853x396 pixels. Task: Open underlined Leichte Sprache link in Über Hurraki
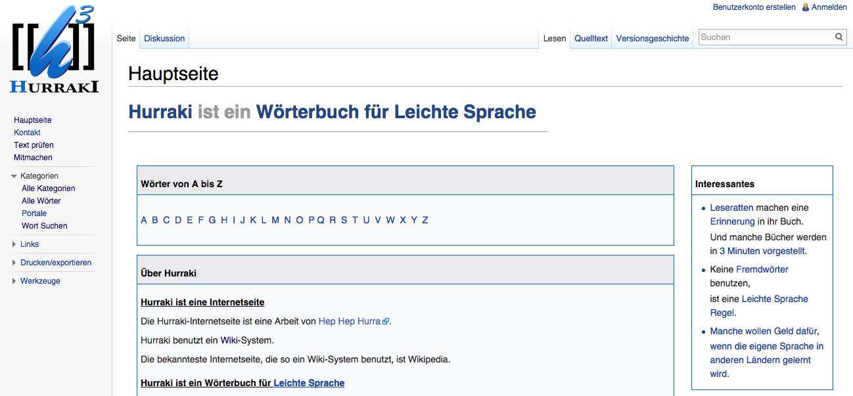pyautogui.click(x=309, y=383)
